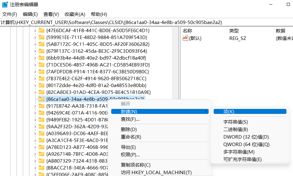Click folder icon of {94269C4E-071A-4116 key
This screenshot has width=293, height=176.
tap(41, 113)
